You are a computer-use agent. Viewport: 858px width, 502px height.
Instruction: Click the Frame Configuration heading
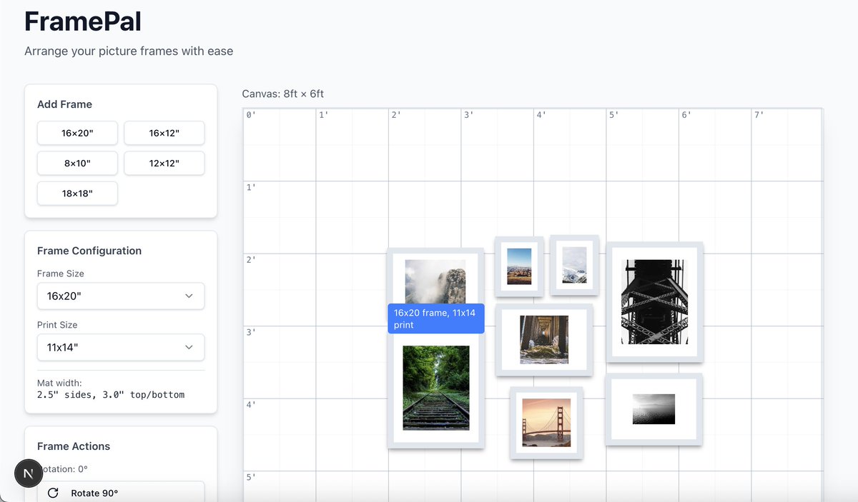pyautogui.click(x=89, y=251)
